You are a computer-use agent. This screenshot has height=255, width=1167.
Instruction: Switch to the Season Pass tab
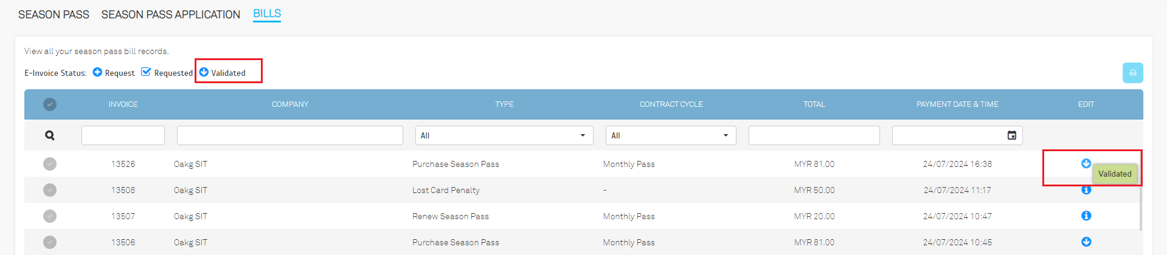click(54, 14)
